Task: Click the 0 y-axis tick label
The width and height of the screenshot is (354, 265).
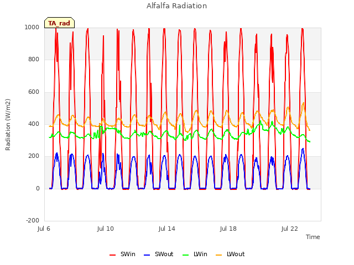Action: [x=38, y=188]
